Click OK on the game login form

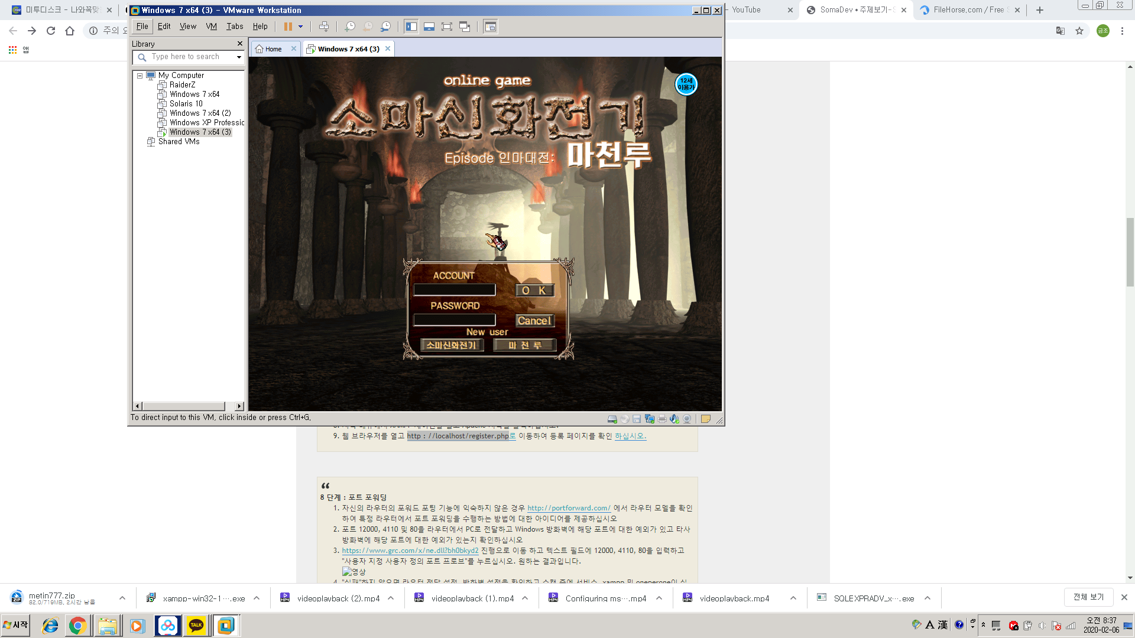pyautogui.click(x=534, y=290)
